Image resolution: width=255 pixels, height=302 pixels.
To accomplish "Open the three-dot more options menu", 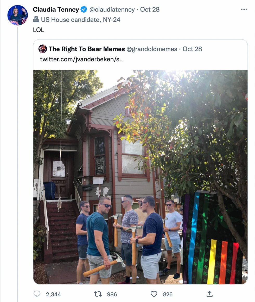I will click(244, 9).
